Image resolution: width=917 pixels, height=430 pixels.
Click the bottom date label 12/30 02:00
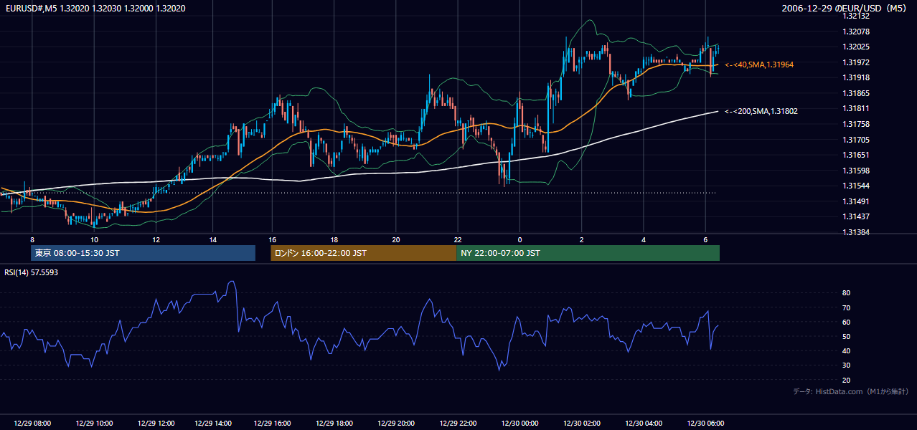pyautogui.click(x=582, y=424)
